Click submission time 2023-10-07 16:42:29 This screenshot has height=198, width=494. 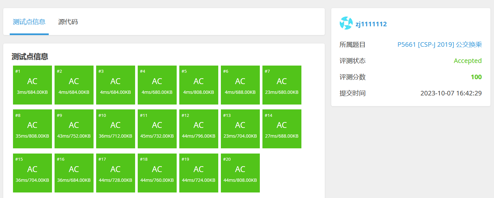click(x=451, y=93)
